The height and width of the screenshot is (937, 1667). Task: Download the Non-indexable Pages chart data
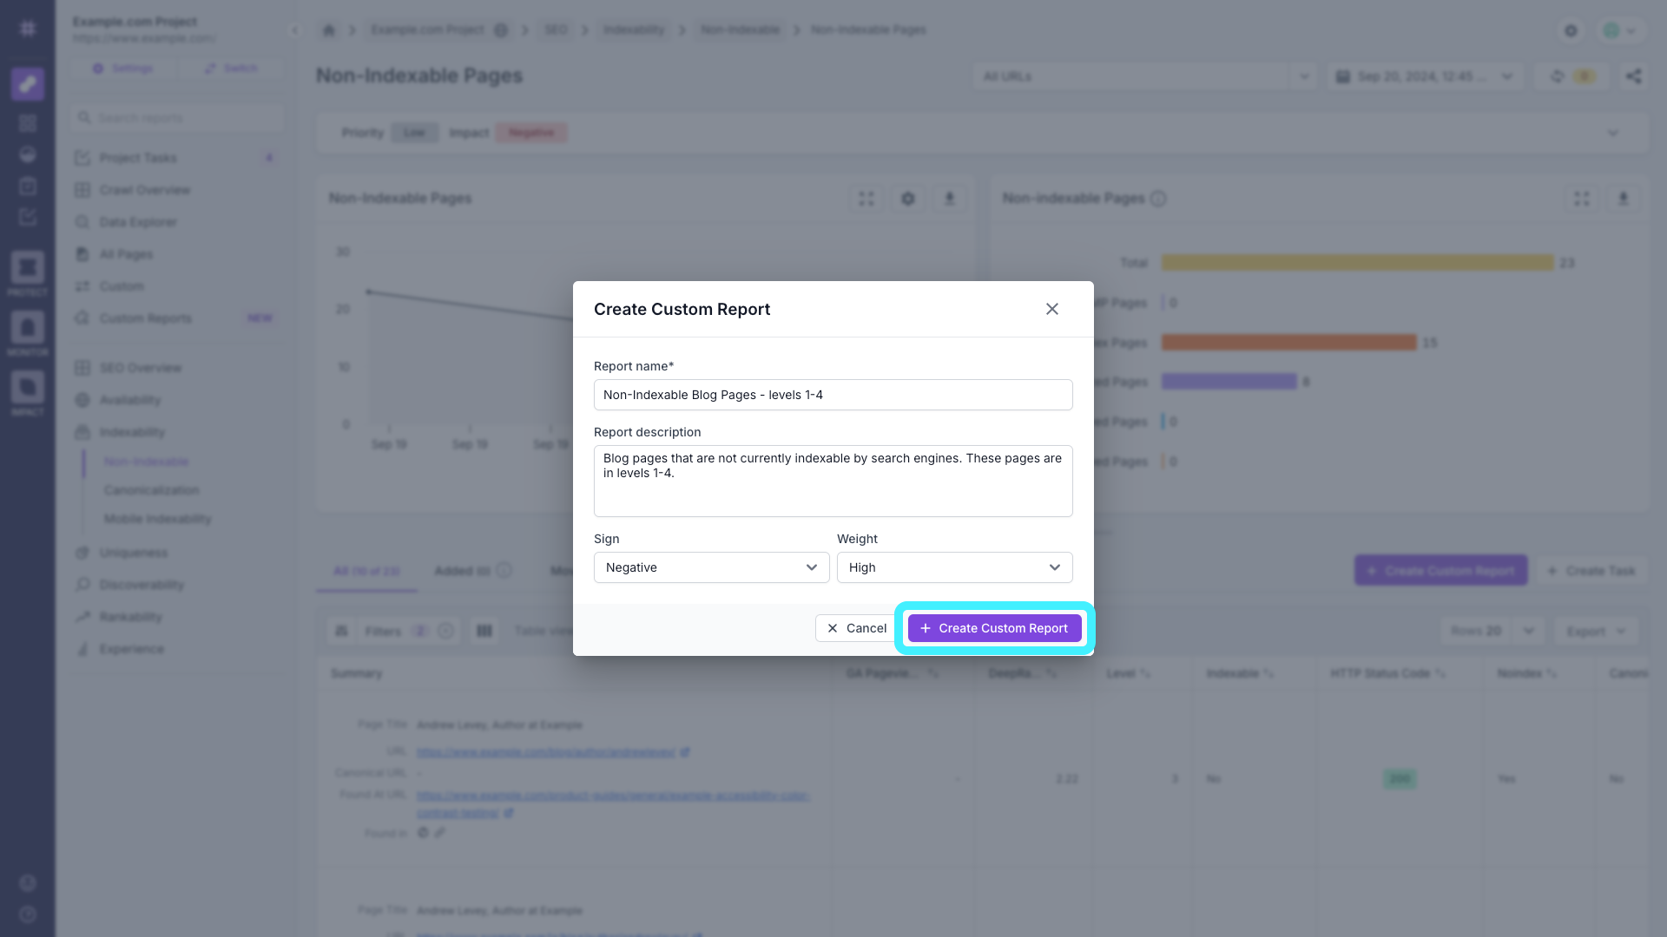[1623, 198]
